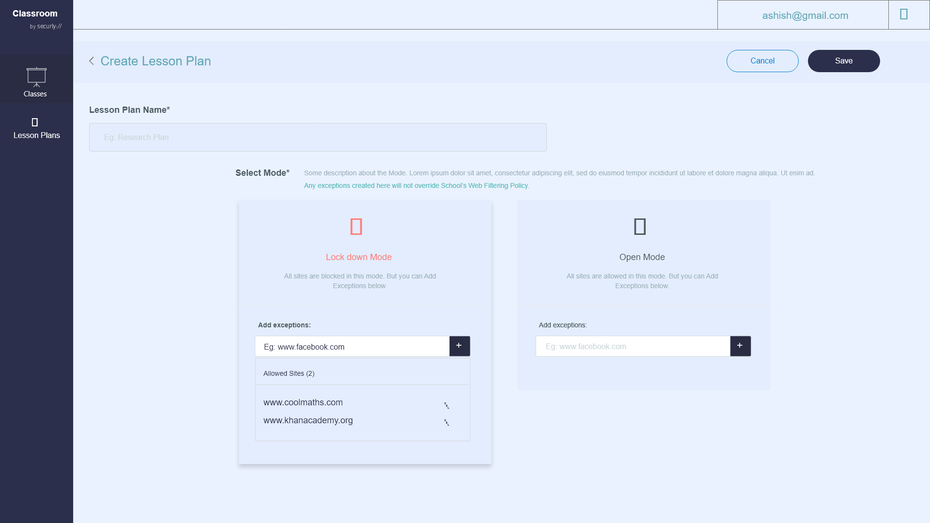Click the Classroom by Securly logo
Image resolution: width=930 pixels, height=523 pixels.
36,18
